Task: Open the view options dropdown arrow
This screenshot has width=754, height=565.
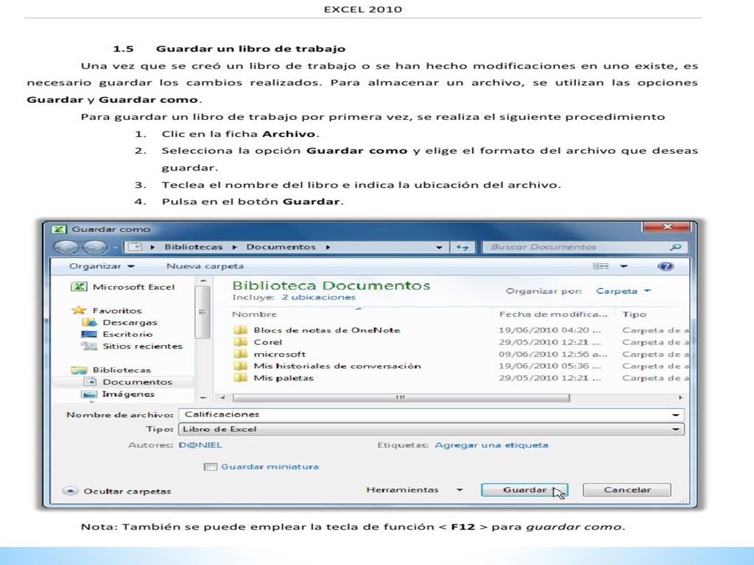Action: pyautogui.click(x=624, y=266)
